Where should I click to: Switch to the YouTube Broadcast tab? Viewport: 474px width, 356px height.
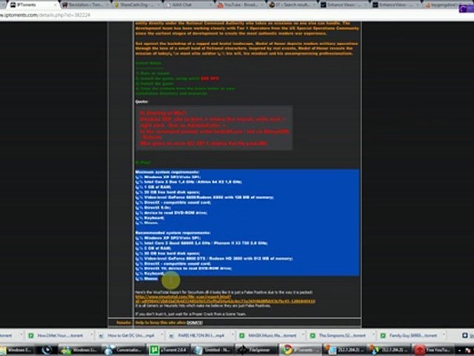pos(240,5)
